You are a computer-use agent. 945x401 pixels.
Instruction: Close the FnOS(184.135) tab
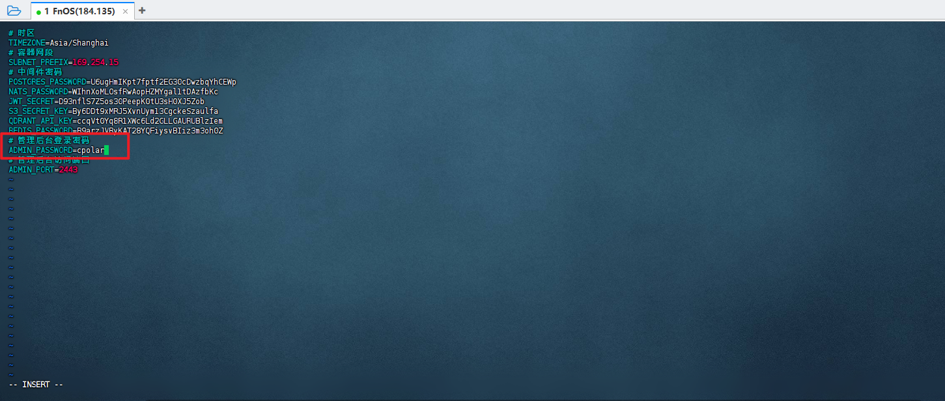click(x=126, y=12)
